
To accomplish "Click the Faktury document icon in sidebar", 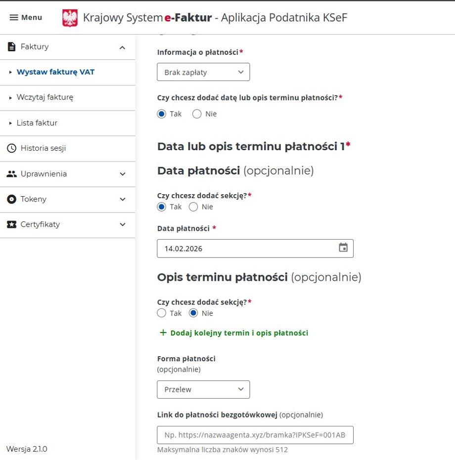I will coord(11,46).
